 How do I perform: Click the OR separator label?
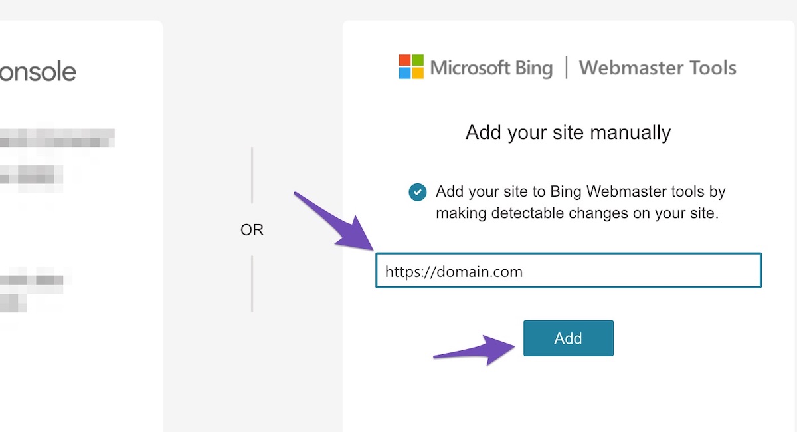pos(252,230)
